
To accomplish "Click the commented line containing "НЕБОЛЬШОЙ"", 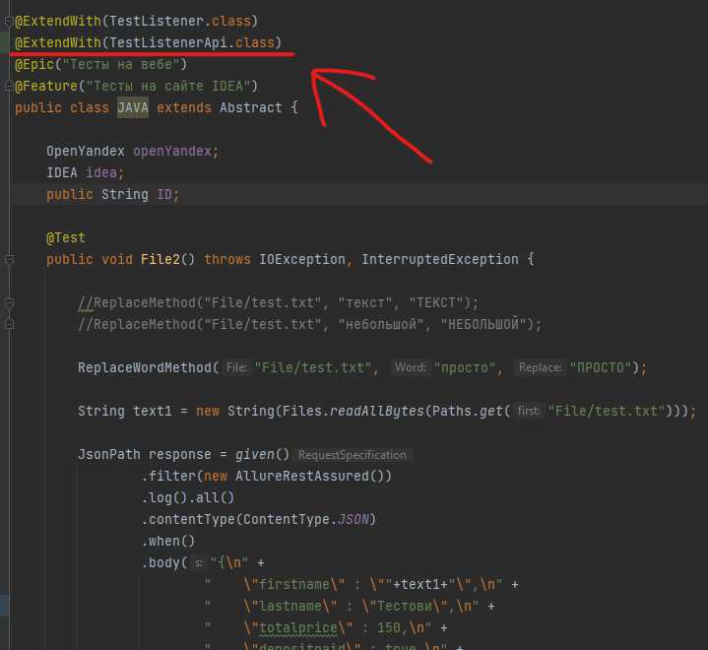I will [310, 324].
